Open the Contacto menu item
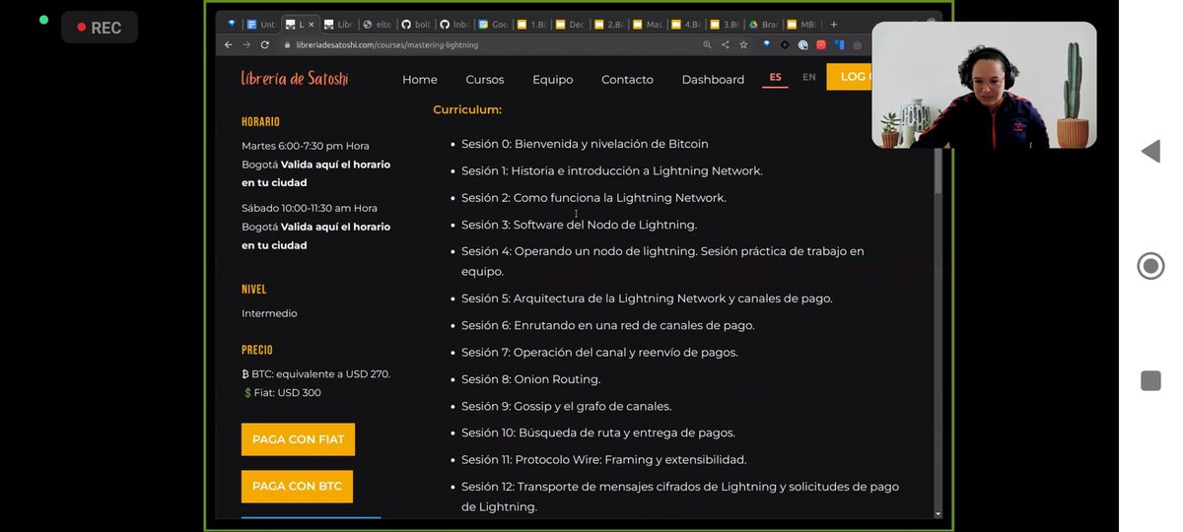Viewport: 1183px width, 532px height. point(628,80)
